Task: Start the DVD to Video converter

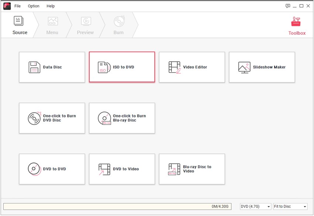Action: (x=122, y=169)
